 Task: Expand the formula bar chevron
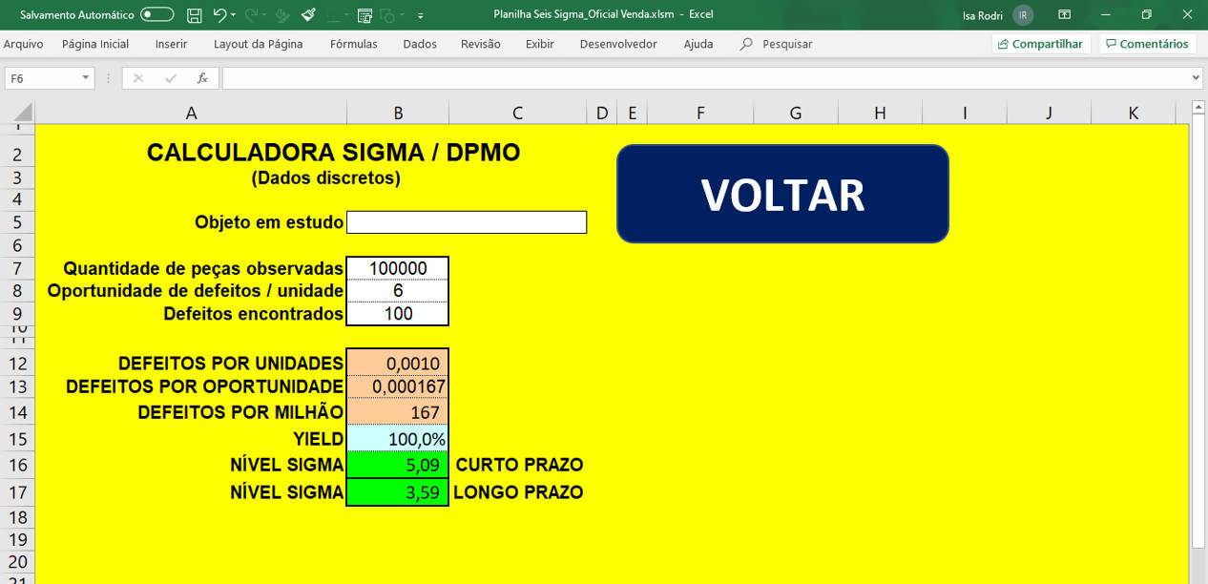pos(1196,78)
